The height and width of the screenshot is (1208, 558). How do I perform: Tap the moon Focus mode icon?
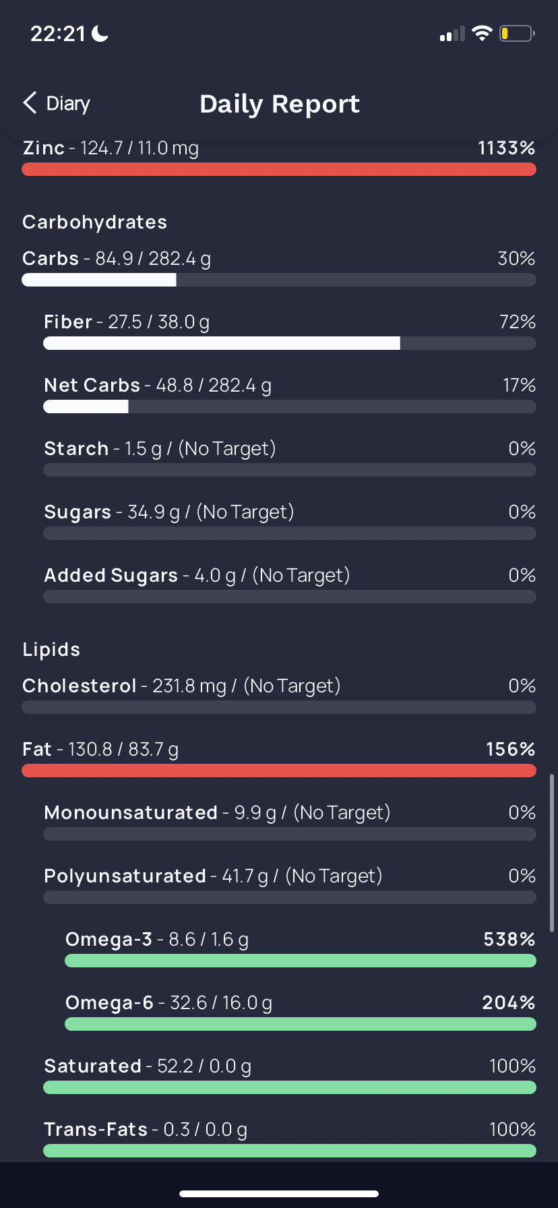tap(100, 33)
